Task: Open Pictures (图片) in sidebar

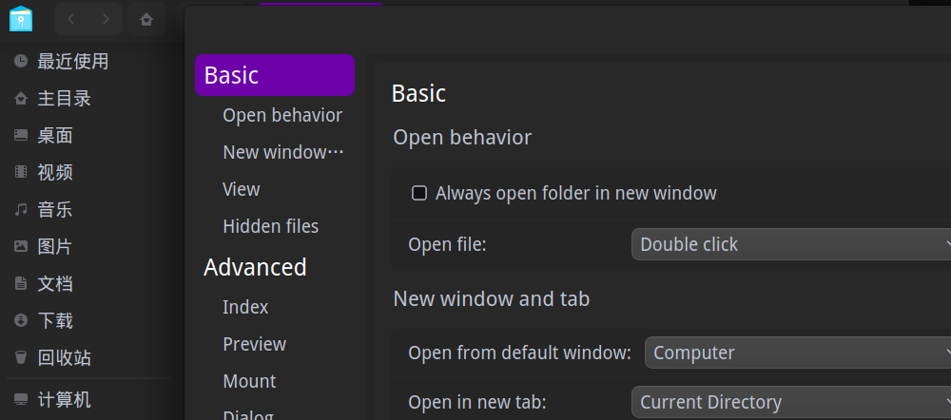Action: 54,246
